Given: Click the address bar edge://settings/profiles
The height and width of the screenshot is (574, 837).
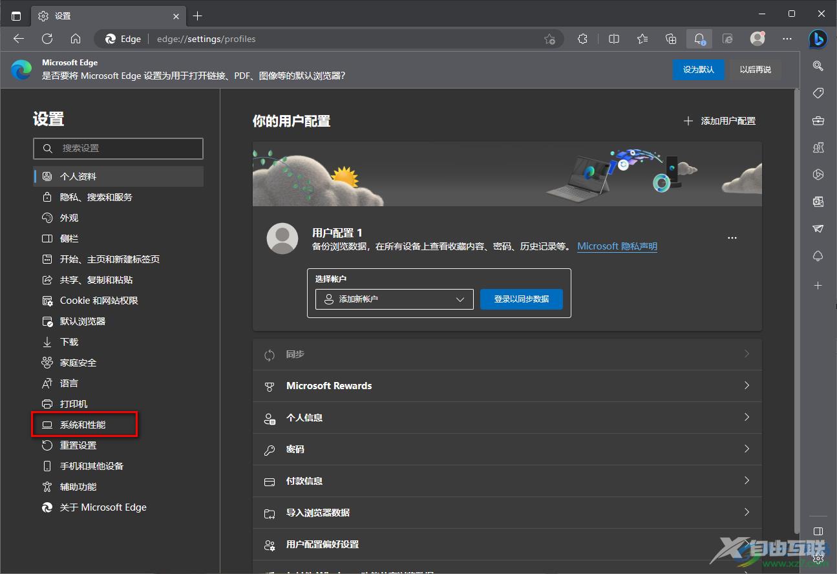Looking at the screenshot, I should click(330, 39).
